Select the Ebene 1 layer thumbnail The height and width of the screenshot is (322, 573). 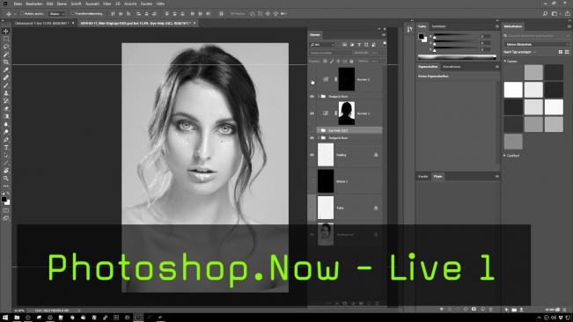pyautogui.click(x=326, y=181)
